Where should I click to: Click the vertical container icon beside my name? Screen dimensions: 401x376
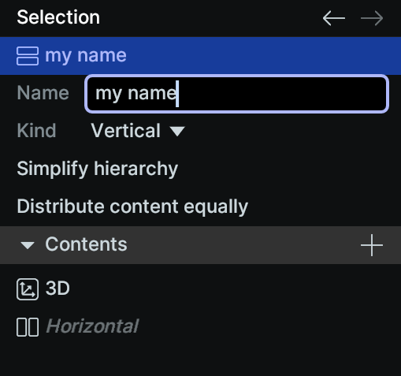28,56
